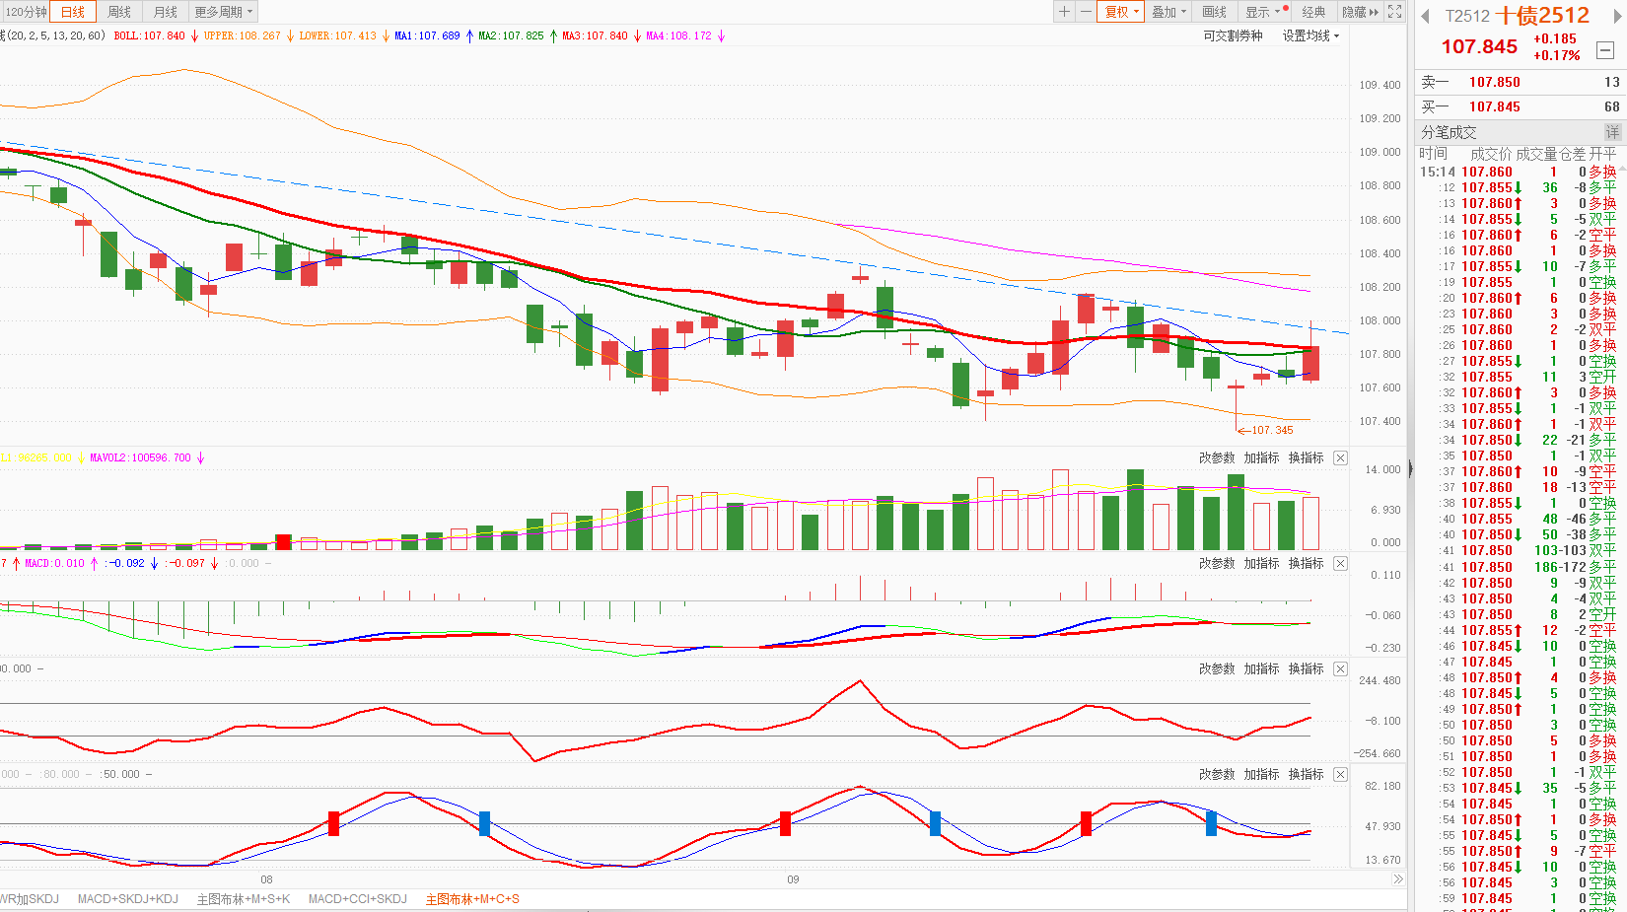Screen dimensions: 1627x912
Task: Click 加指标 in MACD panel
Action: (1261, 563)
